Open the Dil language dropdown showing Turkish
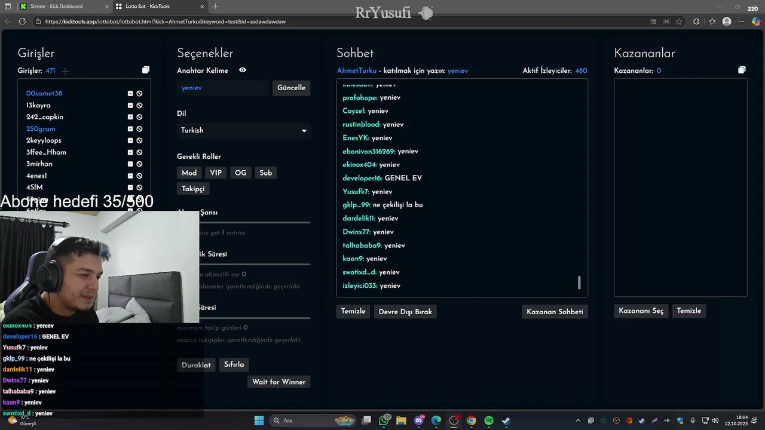Viewport: 765px width, 430px height. (244, 130)
